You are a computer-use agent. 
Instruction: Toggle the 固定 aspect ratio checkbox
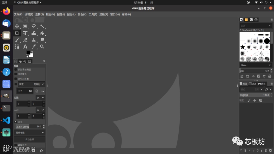coord(16,84)
